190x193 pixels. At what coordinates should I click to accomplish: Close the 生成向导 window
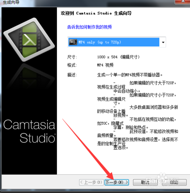pyautogui.click(x=182, y=2)
